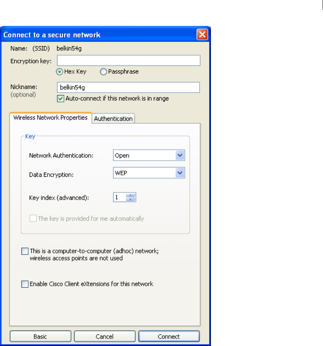Enable Cisco Client eXtensions checkbox
Image resolution: width=323 pixels, height=346 pixels.
25,284
